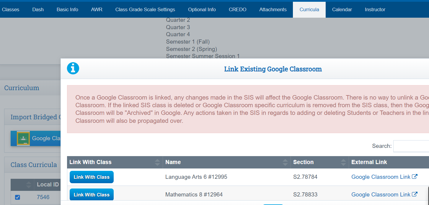Open external link icon for Mathematics 8
429x205 pixels.
click(x=415, y=194)
